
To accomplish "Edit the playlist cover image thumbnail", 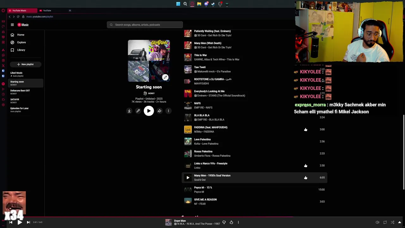I will click(165, 77).
